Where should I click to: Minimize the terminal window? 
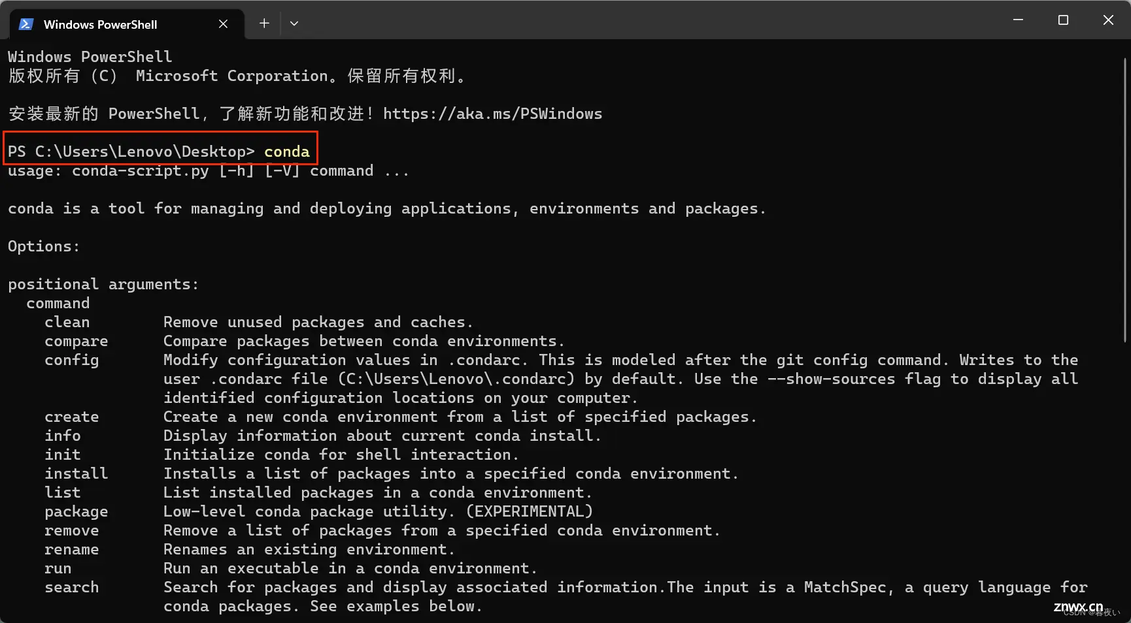1018,20
